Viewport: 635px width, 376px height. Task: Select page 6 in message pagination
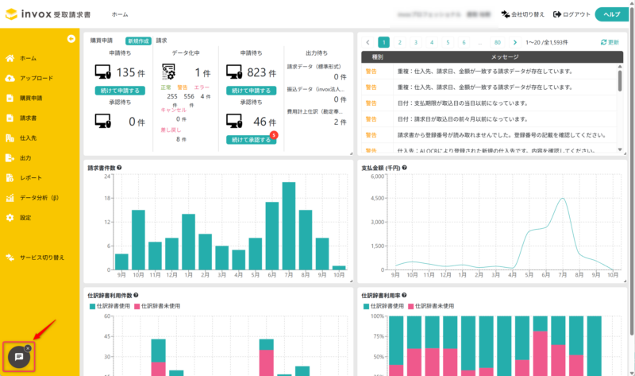[x=464, y=42]
